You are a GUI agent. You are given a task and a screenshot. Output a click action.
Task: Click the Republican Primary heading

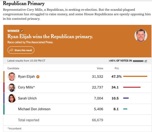tap(24, 3)
